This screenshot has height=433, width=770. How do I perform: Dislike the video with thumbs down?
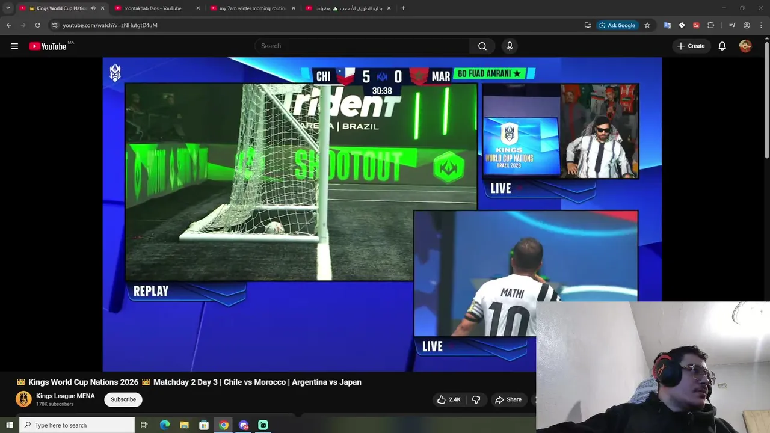[476, 399]
